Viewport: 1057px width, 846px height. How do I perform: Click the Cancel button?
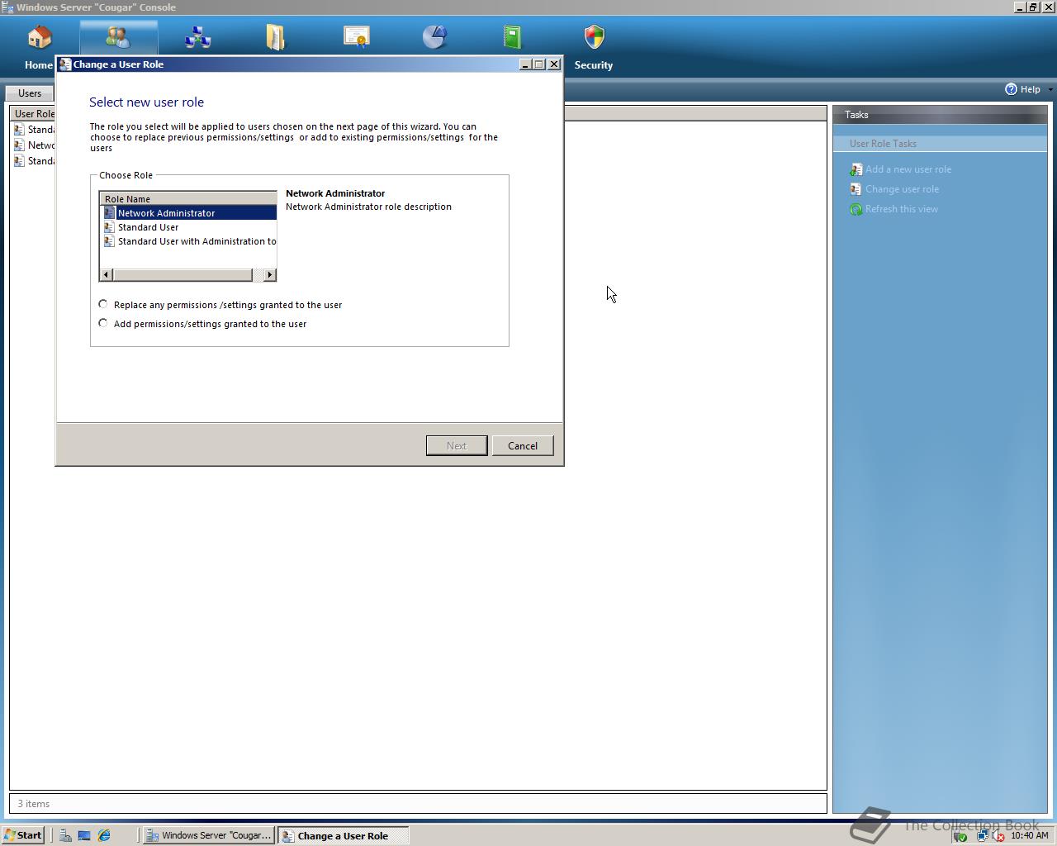tap(523, 445)
